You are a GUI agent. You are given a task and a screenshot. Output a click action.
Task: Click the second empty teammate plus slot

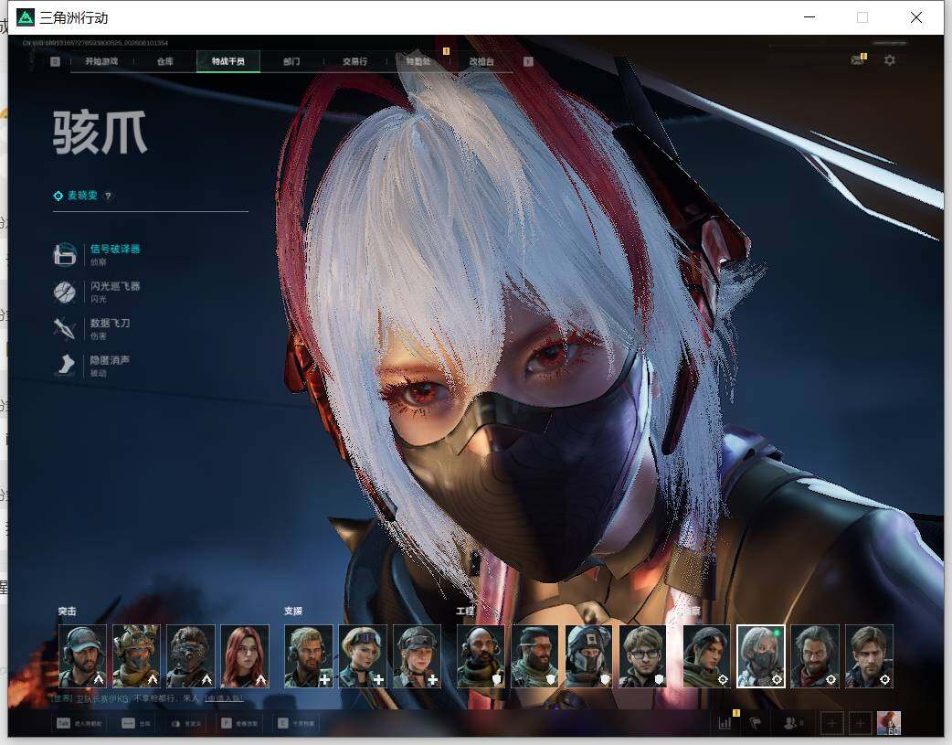tap(860, 723)
